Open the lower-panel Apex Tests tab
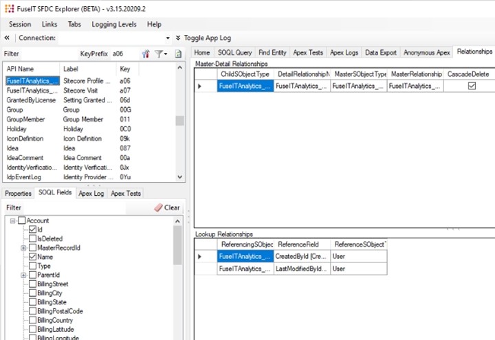 [x=126, y=193]
